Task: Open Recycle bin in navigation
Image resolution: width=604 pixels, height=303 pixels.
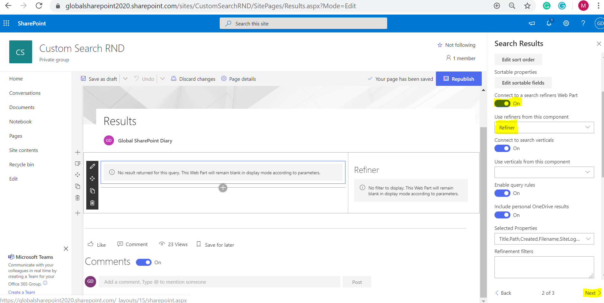Action: (22, 164)
